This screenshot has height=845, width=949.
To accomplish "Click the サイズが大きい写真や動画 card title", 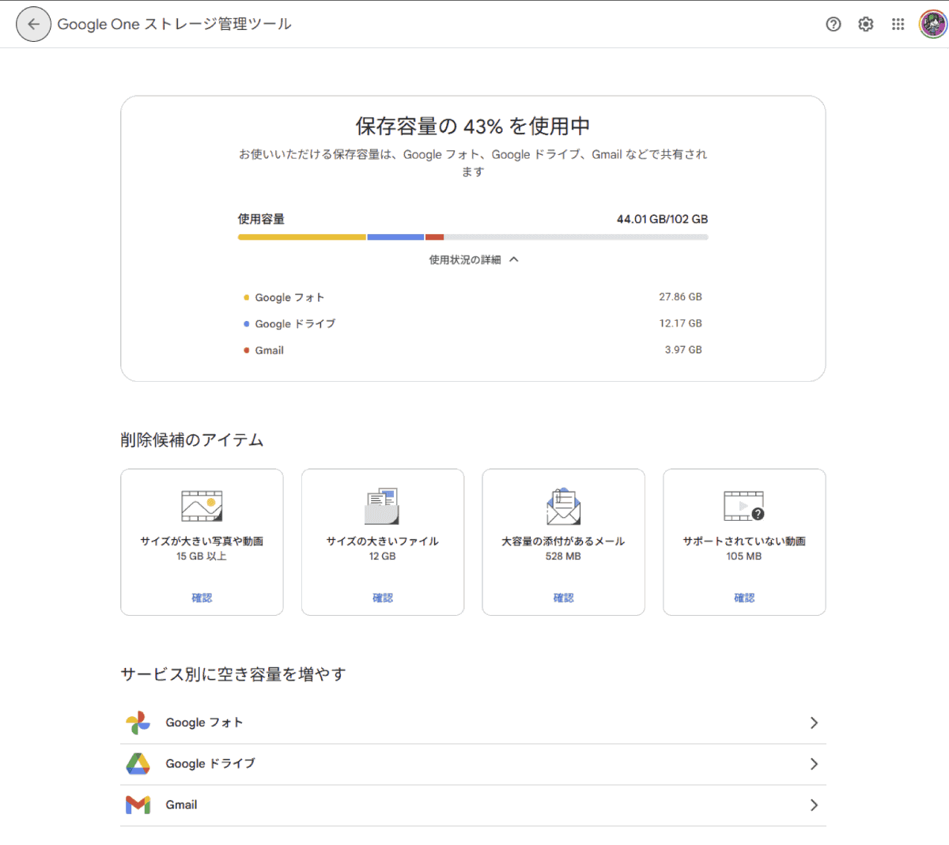I will click(x=202, y=541).
